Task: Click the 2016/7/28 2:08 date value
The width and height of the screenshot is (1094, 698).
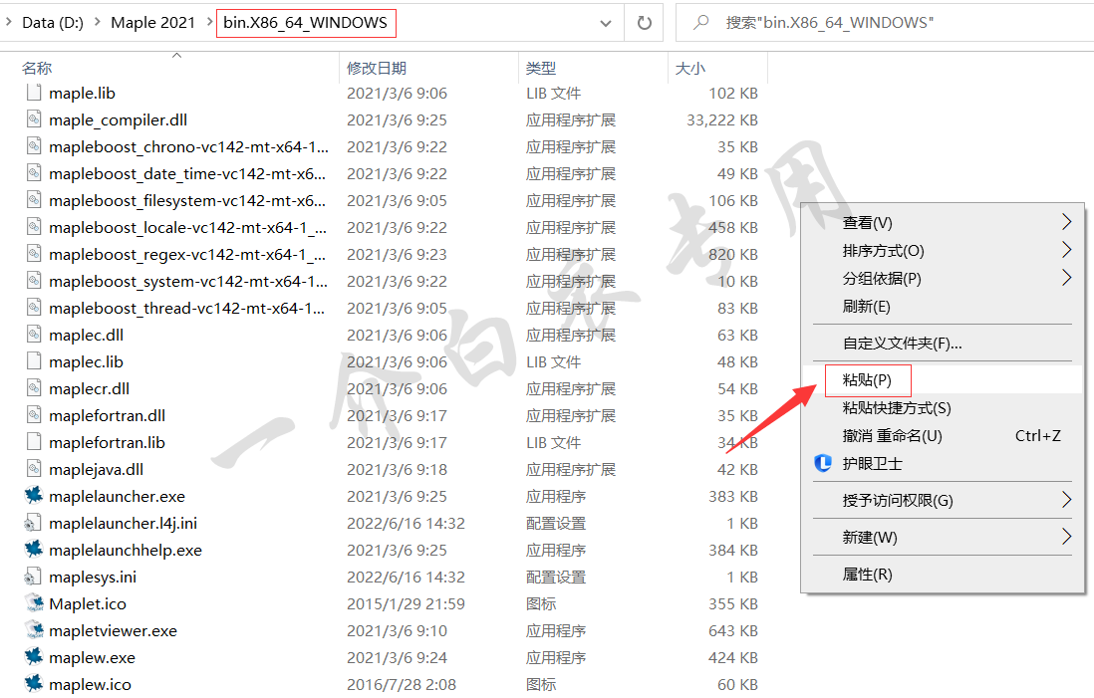Action: pos(402,685)
